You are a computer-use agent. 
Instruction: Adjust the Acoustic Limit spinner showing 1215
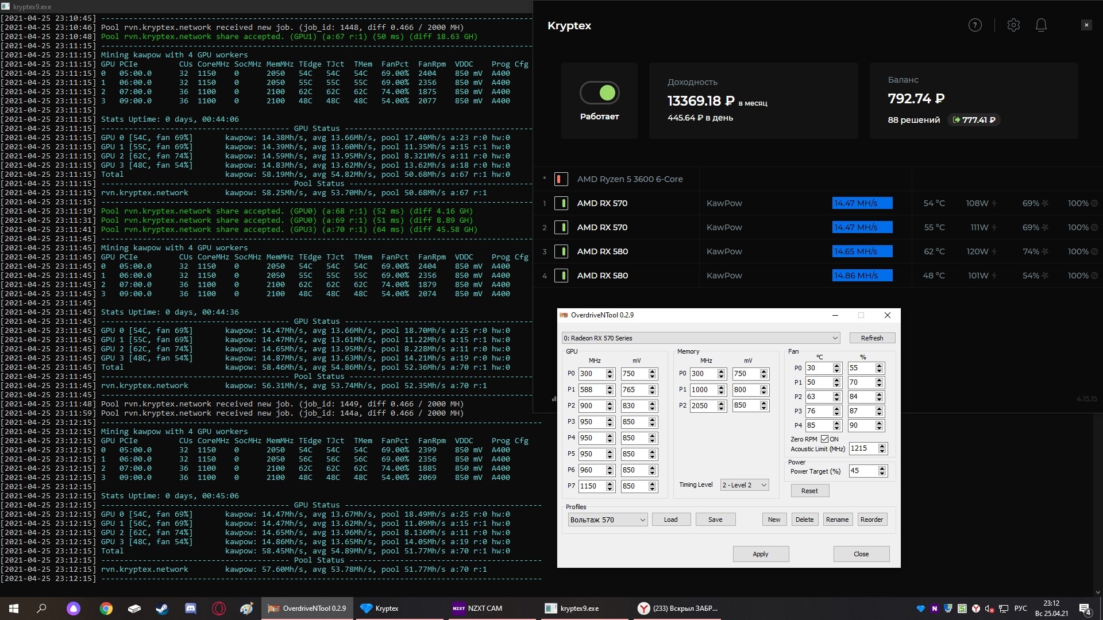point(882,448)
